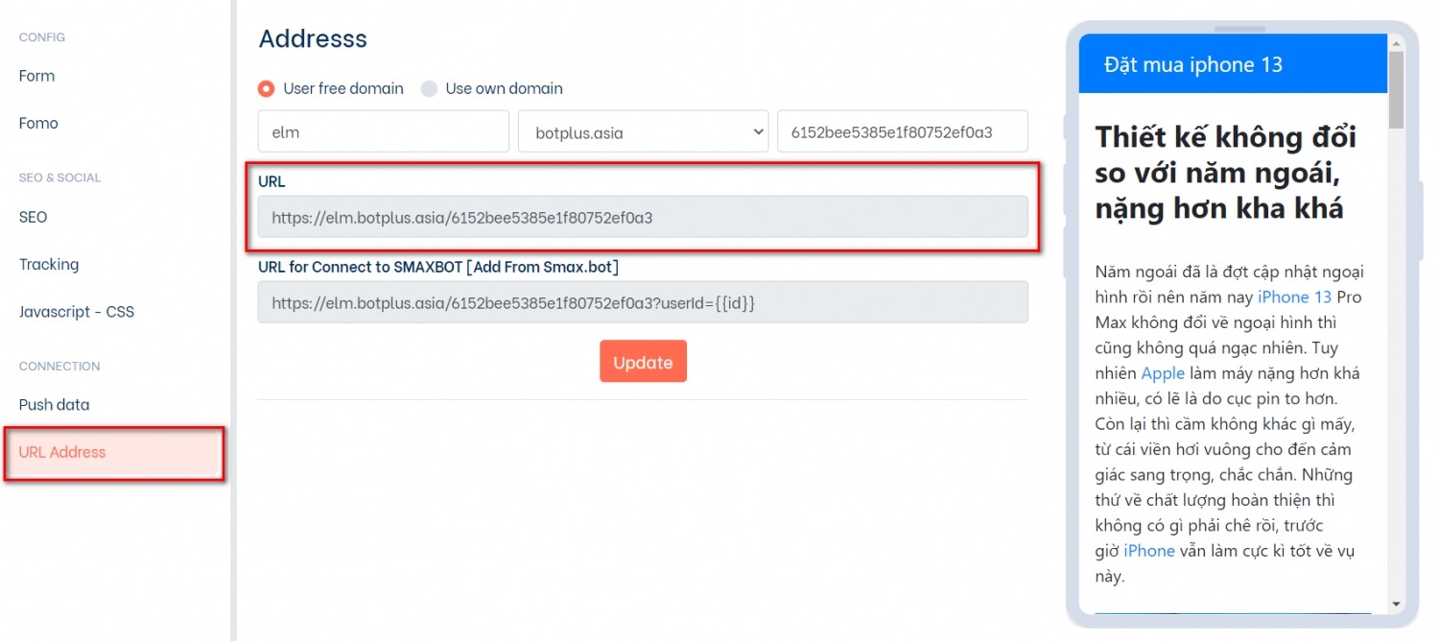Click the subdomain field containing elm

click(x=383, y=132)
